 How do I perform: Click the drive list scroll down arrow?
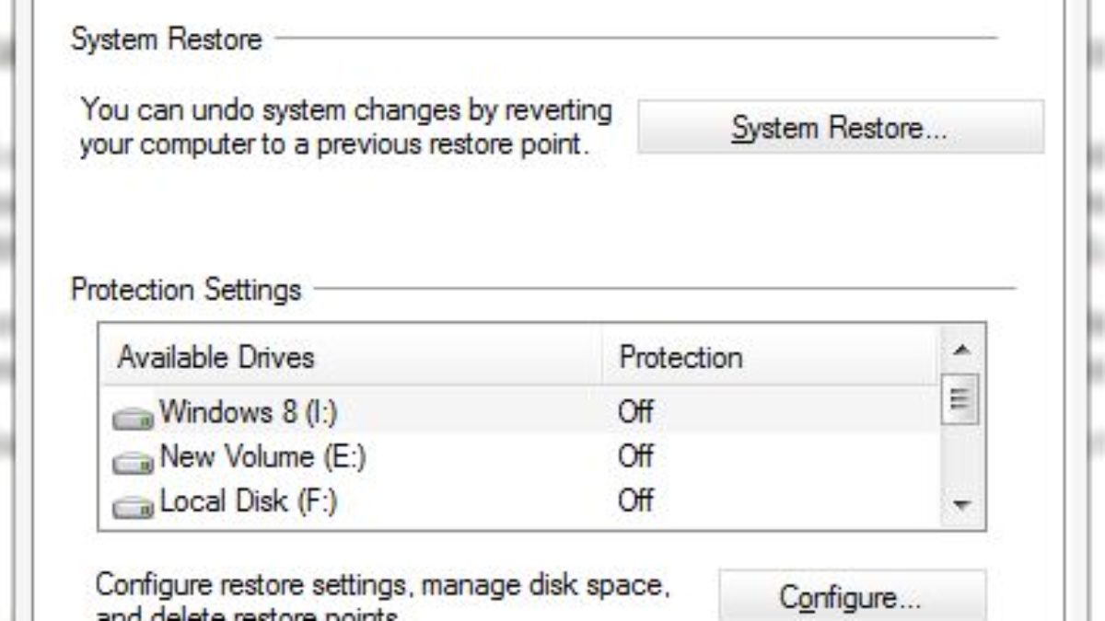tap(962, 504)
